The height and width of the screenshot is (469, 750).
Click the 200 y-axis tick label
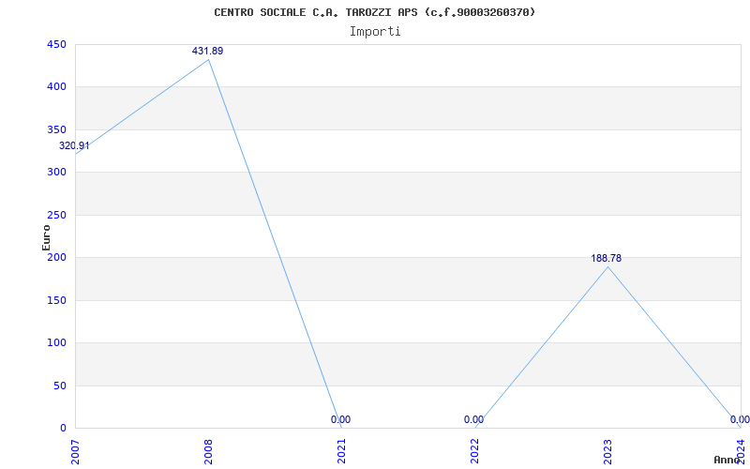56,257
